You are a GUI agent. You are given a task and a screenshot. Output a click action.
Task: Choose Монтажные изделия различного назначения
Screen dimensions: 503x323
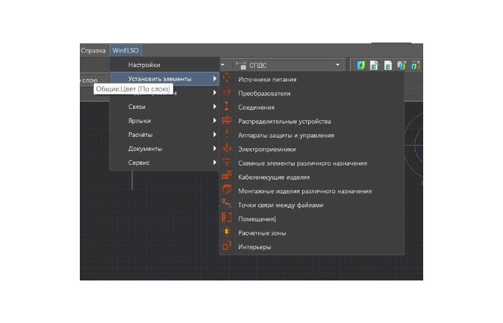(x=311, y=191)
